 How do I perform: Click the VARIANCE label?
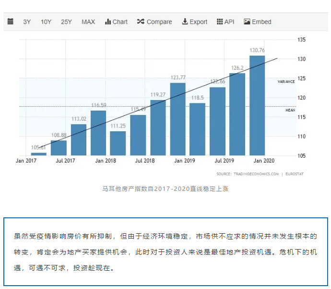(286, 82)
